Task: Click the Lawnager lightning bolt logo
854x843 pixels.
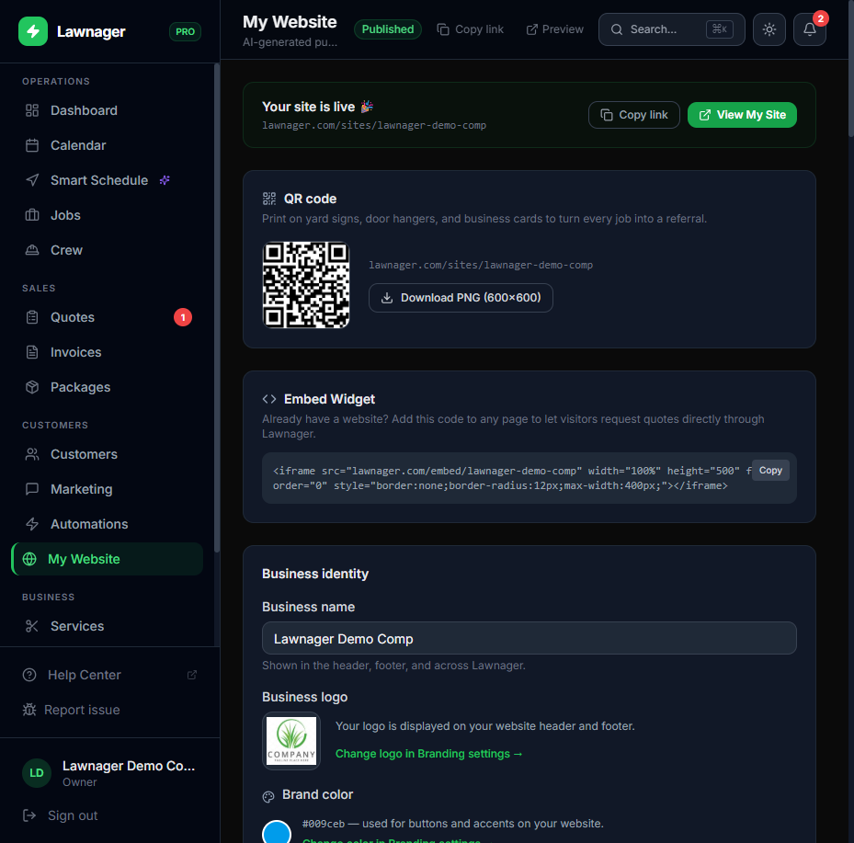Action: pos(33,31)
